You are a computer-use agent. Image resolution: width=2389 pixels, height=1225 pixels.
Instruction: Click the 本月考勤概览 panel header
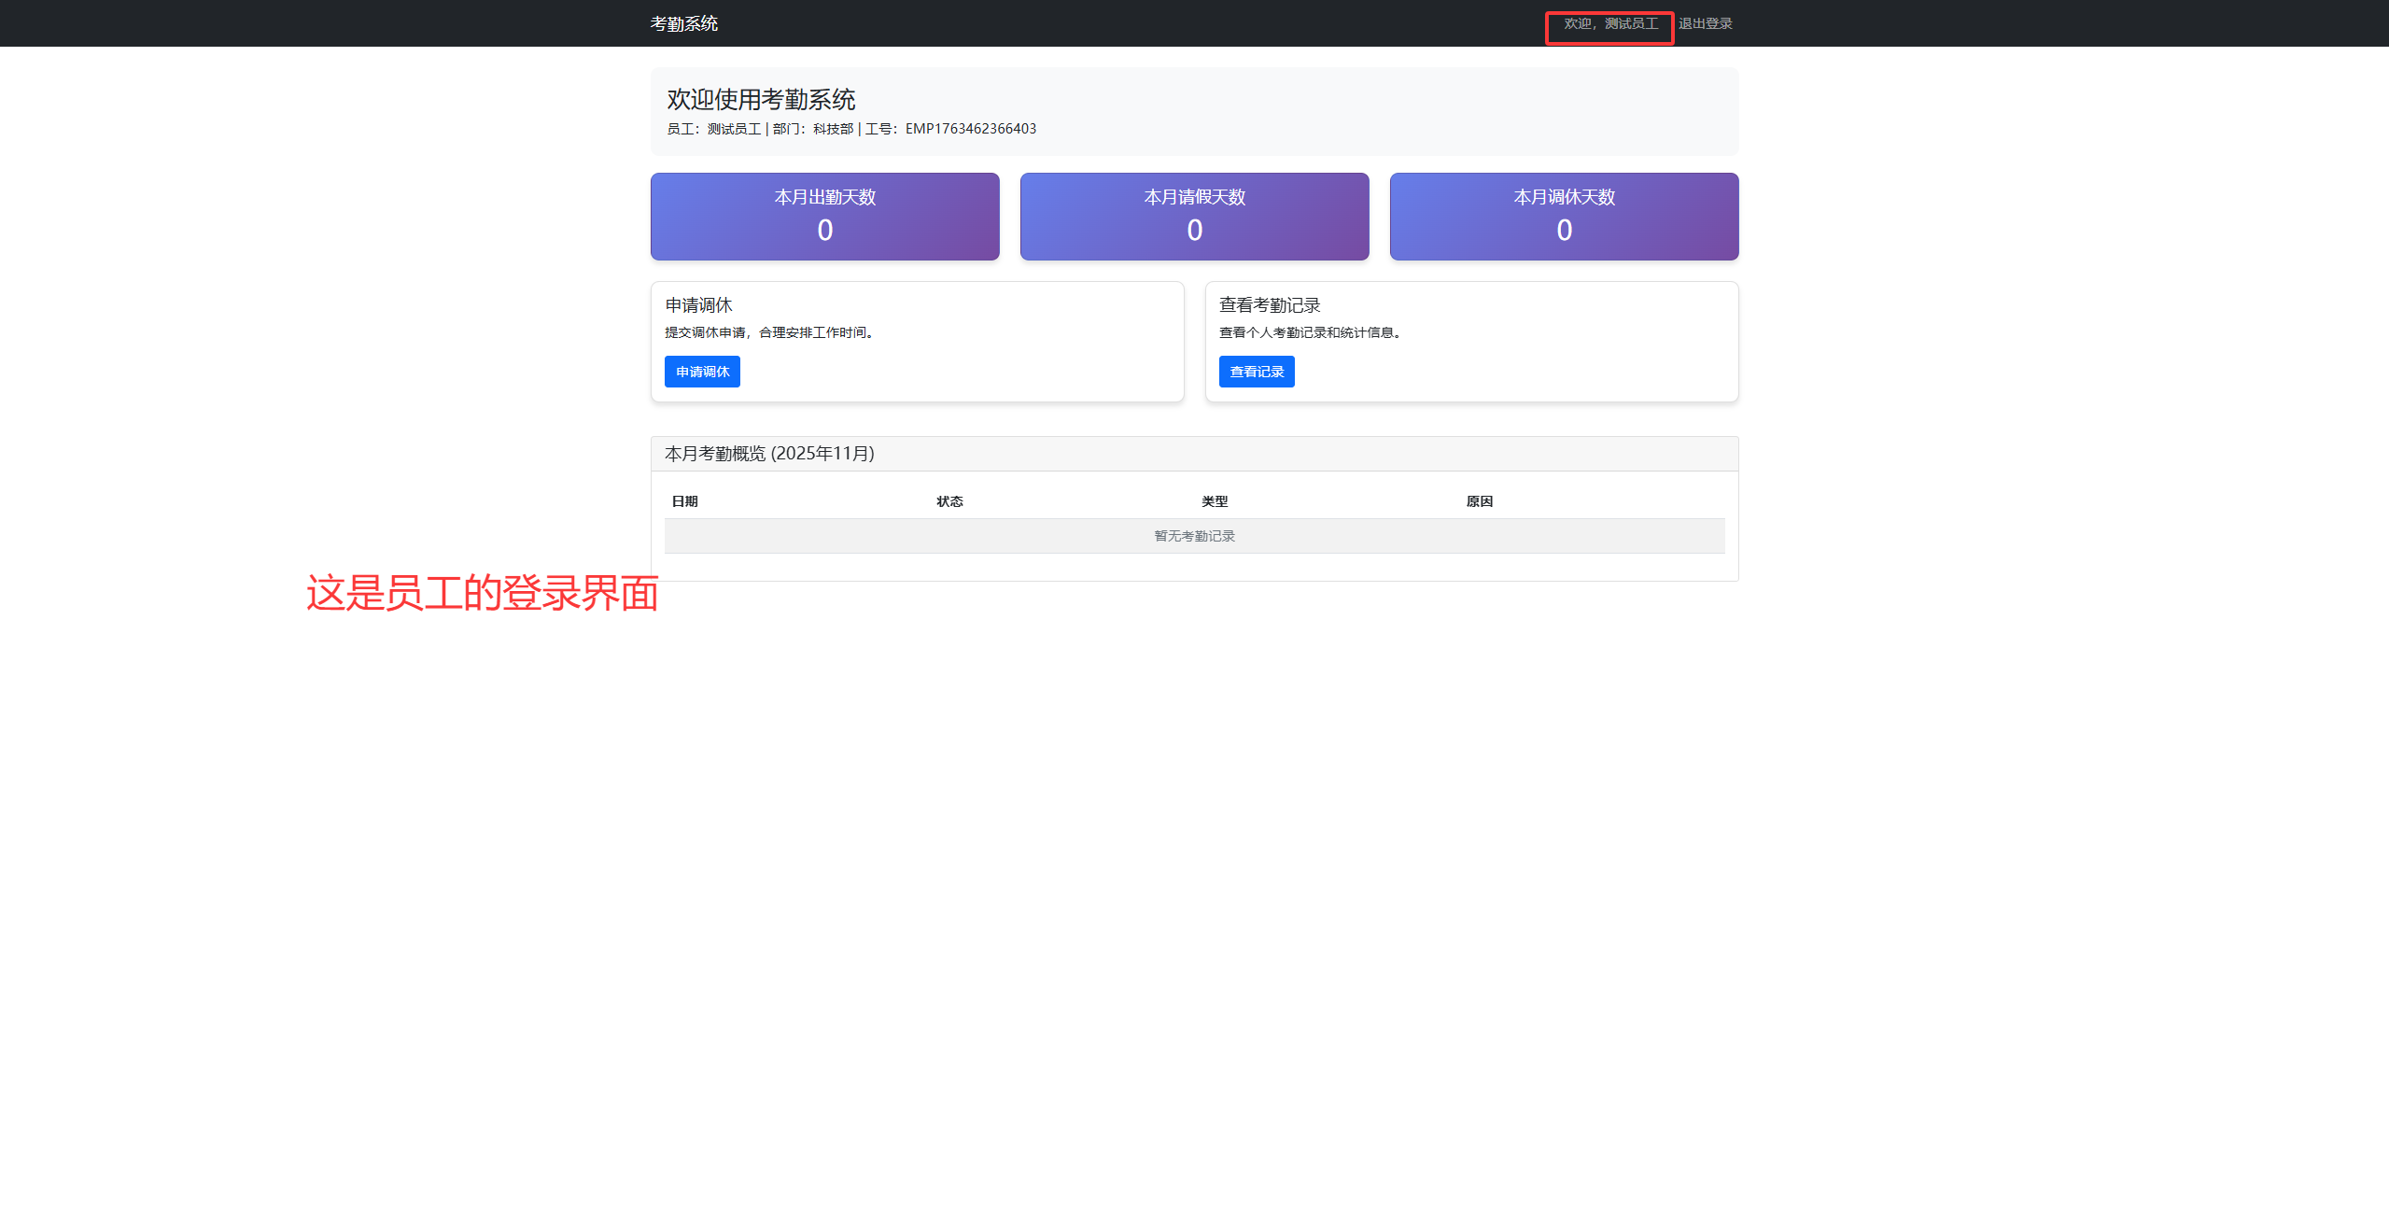(769, 454)
